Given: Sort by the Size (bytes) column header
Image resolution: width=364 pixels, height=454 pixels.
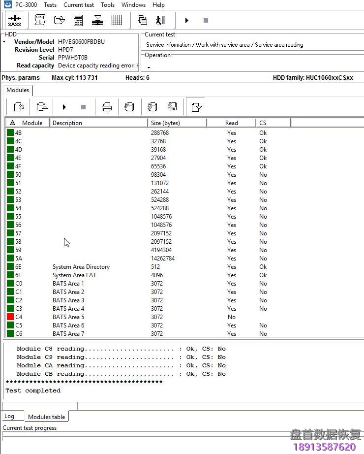Looking at the screenshot, I should (x=177, y=123).
